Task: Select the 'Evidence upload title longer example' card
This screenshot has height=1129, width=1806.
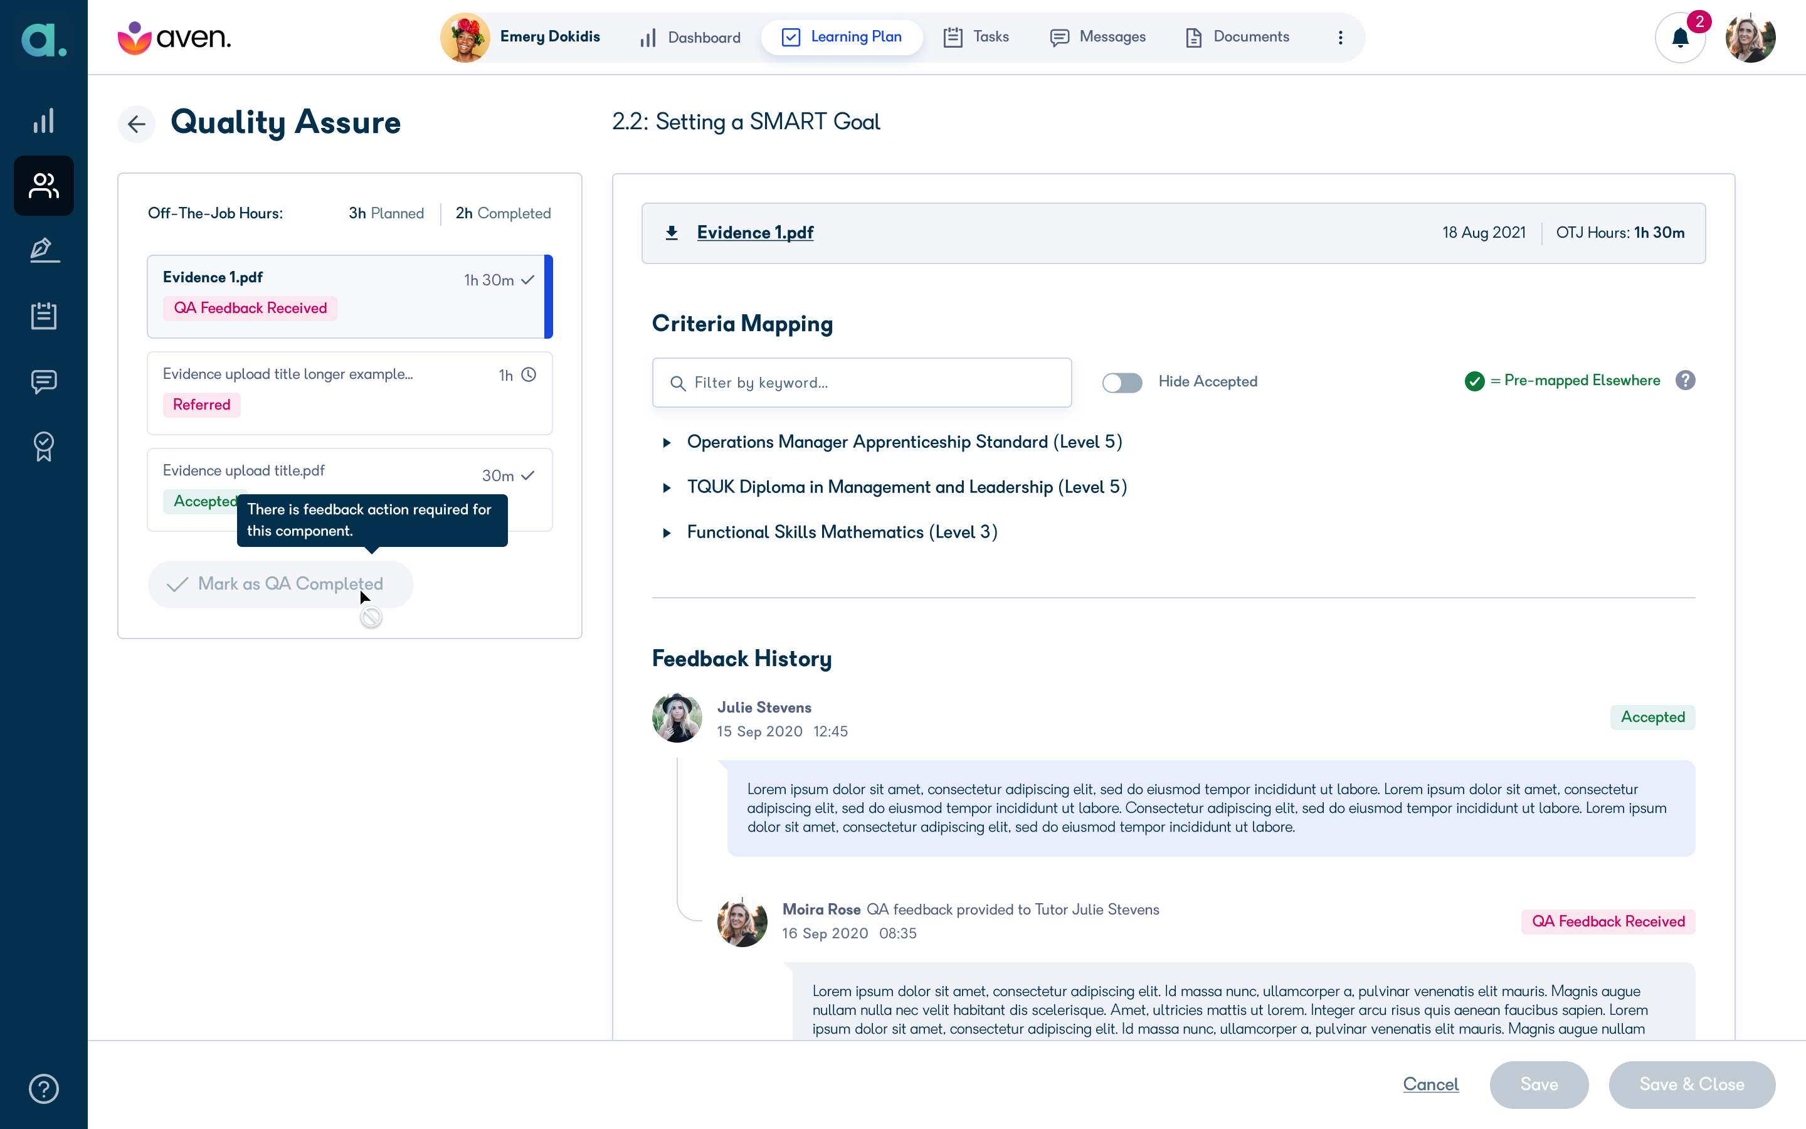Action: [349, 393]
